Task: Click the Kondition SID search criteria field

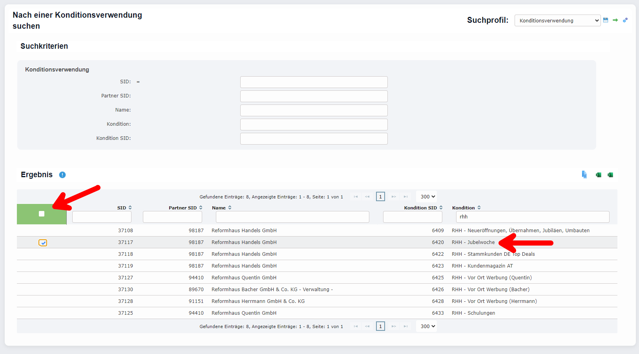Action: tap(314, 139)
